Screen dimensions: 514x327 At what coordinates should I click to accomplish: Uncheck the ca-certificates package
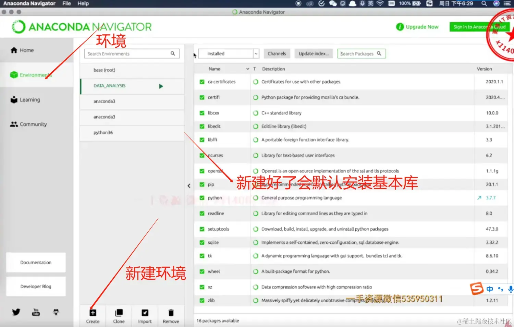click(202, 82)
